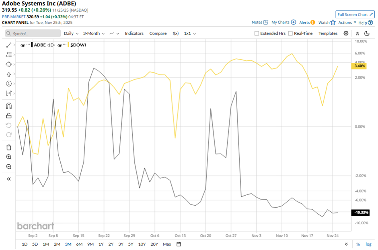378x250 pixels.
Task: Select the 20Y time range
Action: (x=154, y=244)
